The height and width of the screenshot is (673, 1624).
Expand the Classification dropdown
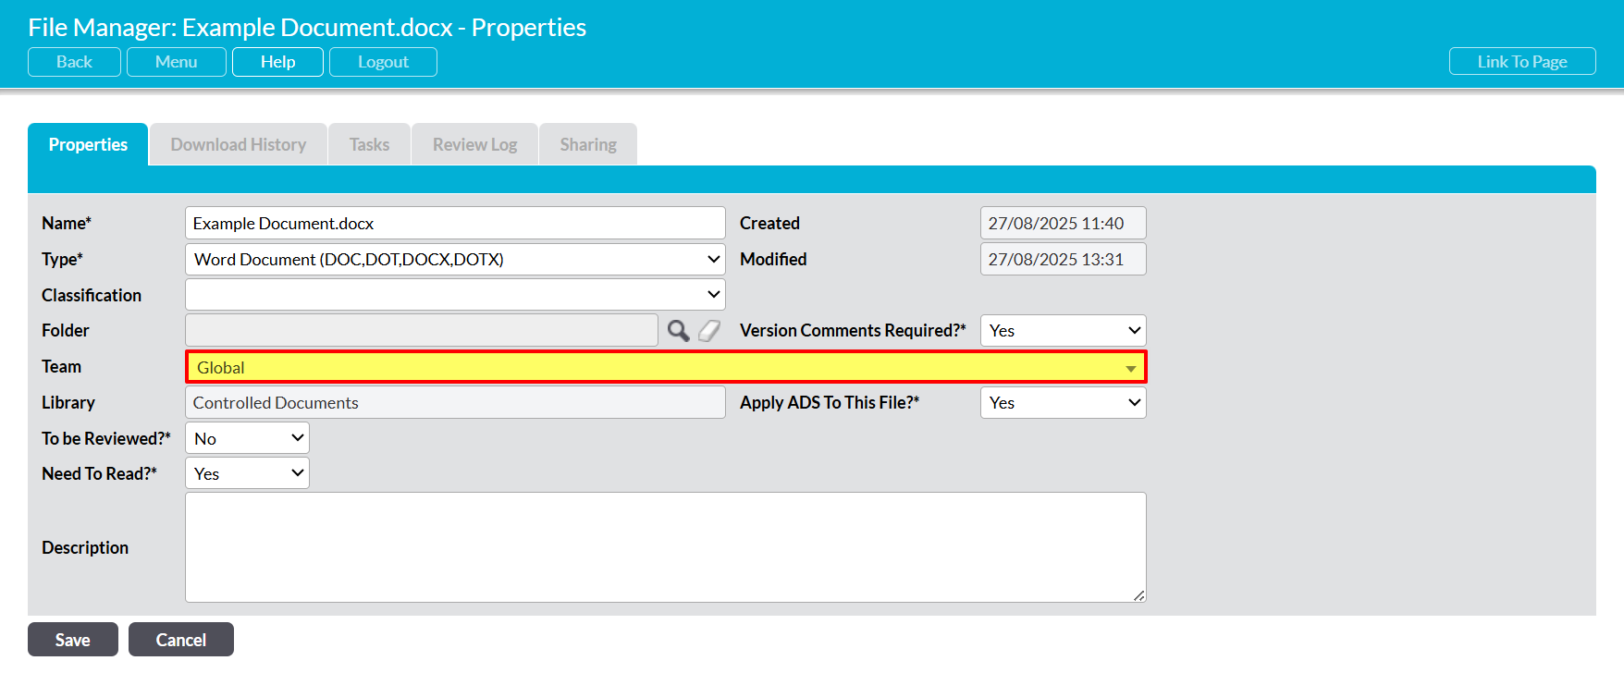point(455,295)
